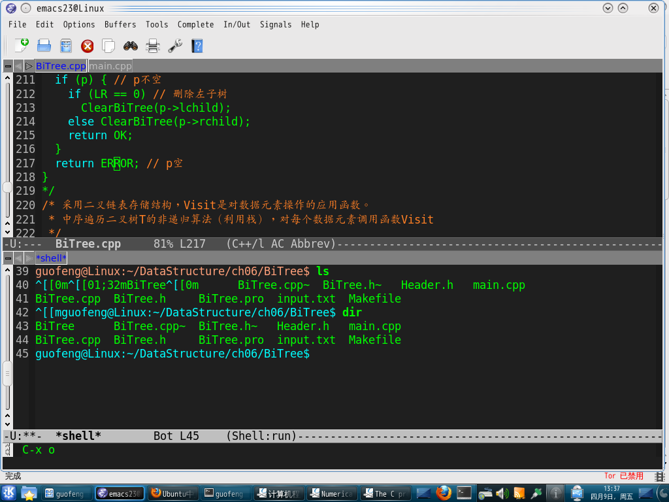The image size is (669, 502).
Task: Click the scroll thumb of the shell pane
Action: click(x=7, y=373)
